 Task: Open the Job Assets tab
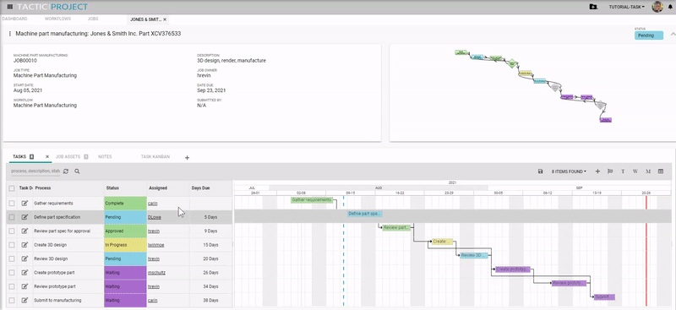tap(68, 157)
